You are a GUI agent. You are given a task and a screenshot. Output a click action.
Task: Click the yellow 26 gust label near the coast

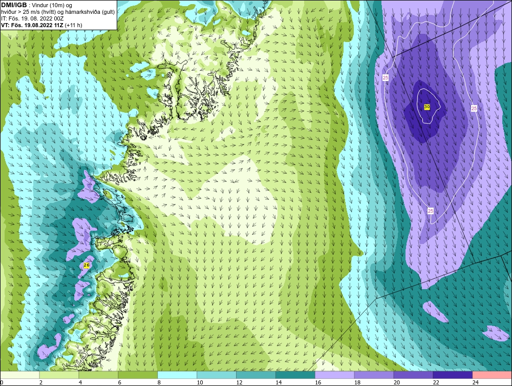click(x=86, y=265)
